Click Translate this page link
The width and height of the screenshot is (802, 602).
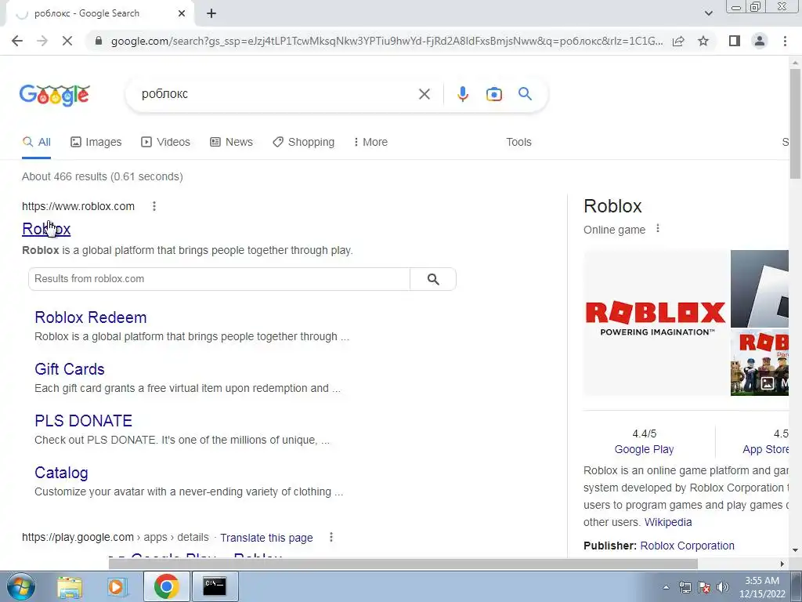[x=266, y=538]
